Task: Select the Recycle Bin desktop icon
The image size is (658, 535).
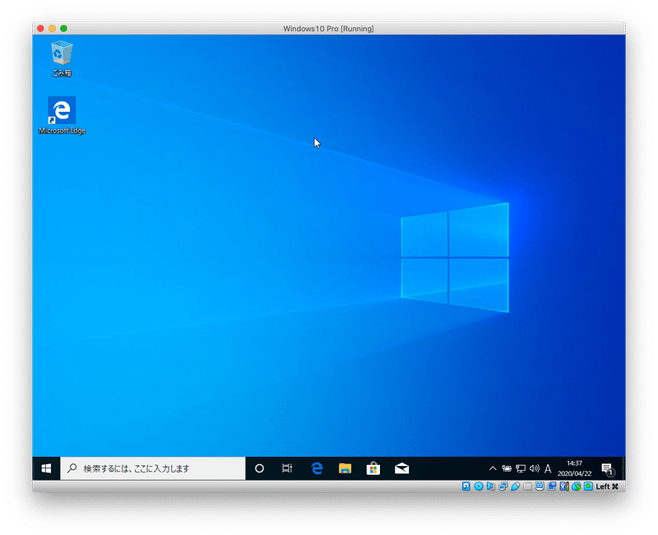Action: (x=62, y=58)
